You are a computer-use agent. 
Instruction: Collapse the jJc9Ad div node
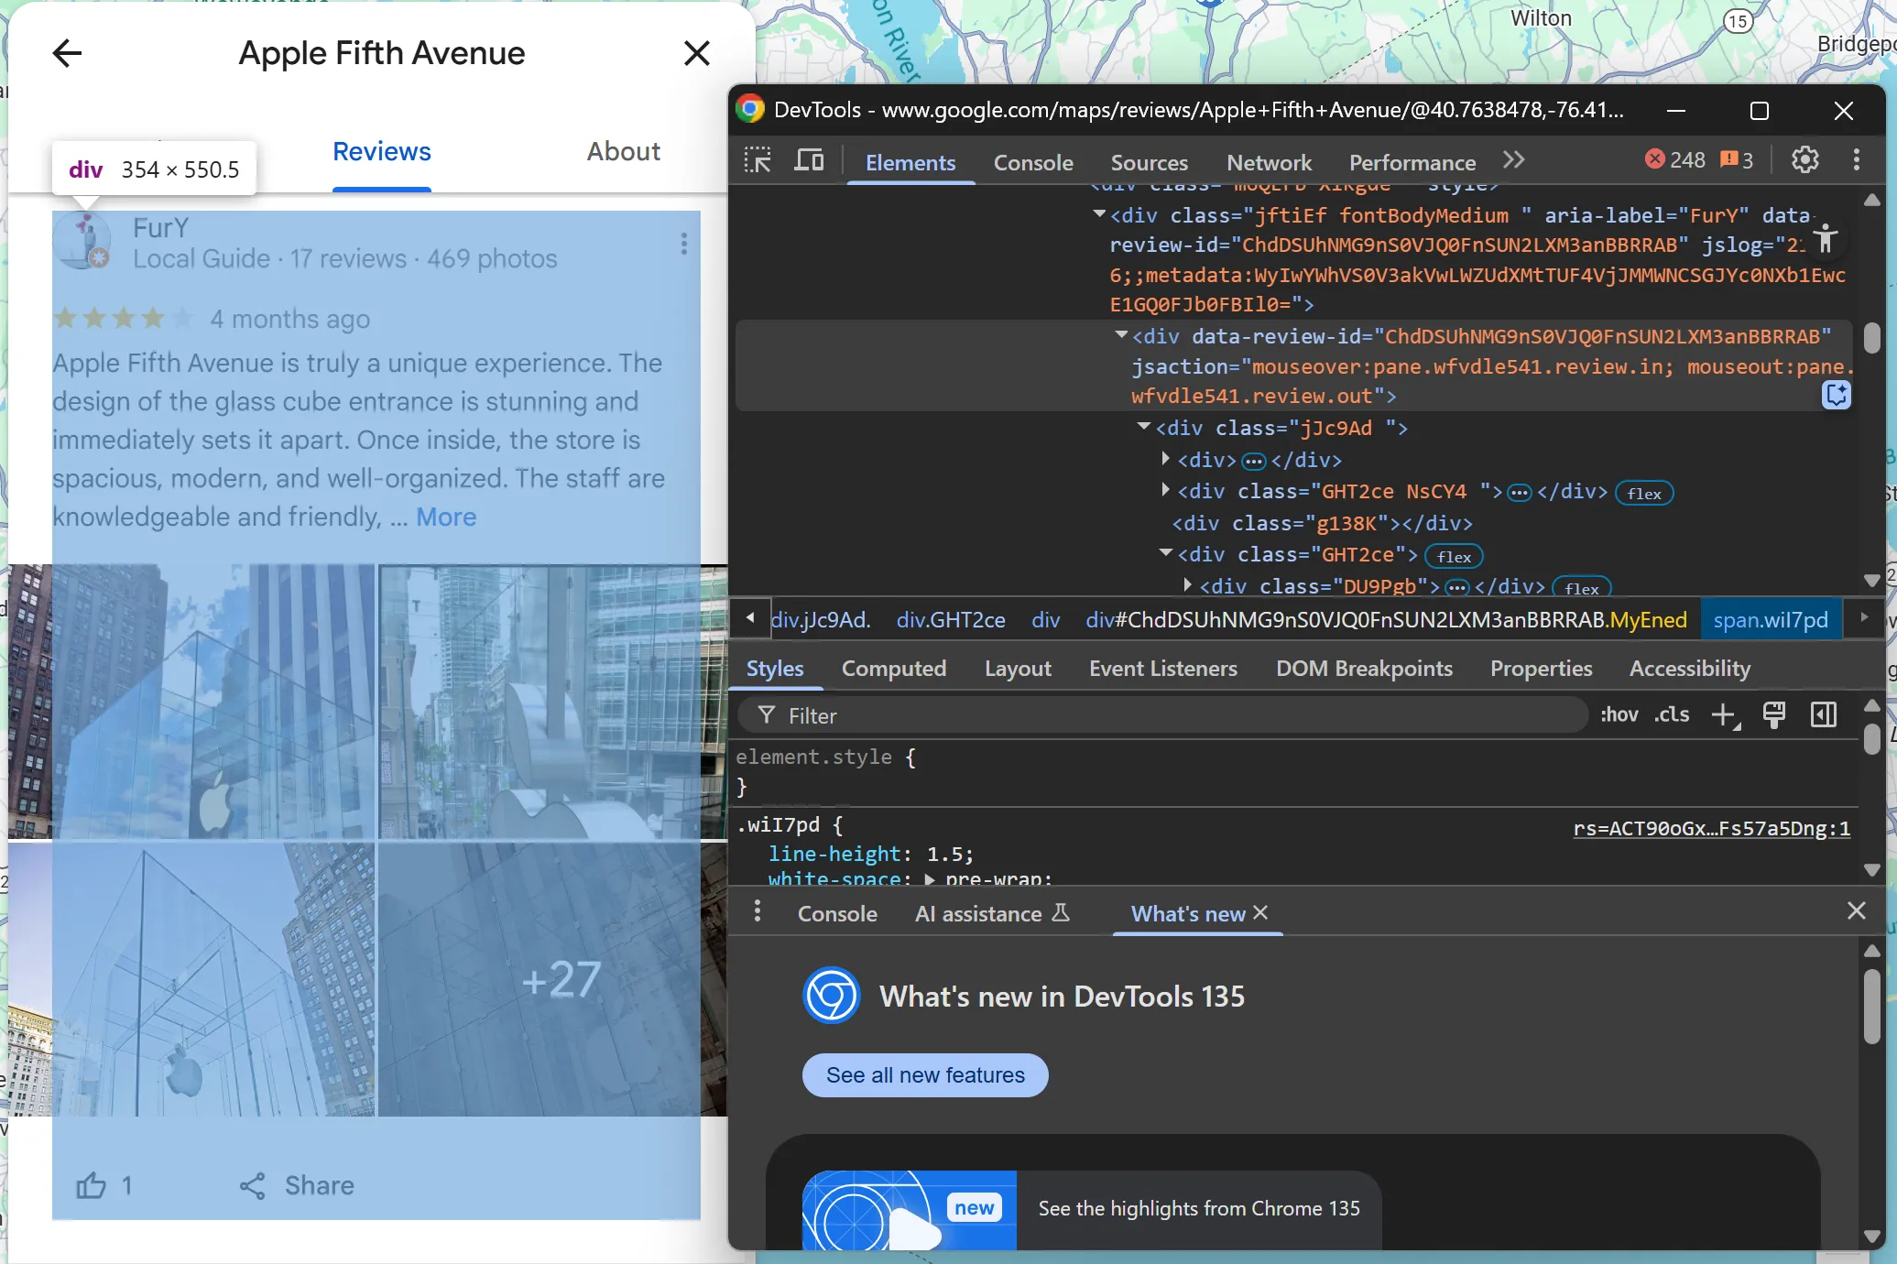click(x=1143, y=427)
